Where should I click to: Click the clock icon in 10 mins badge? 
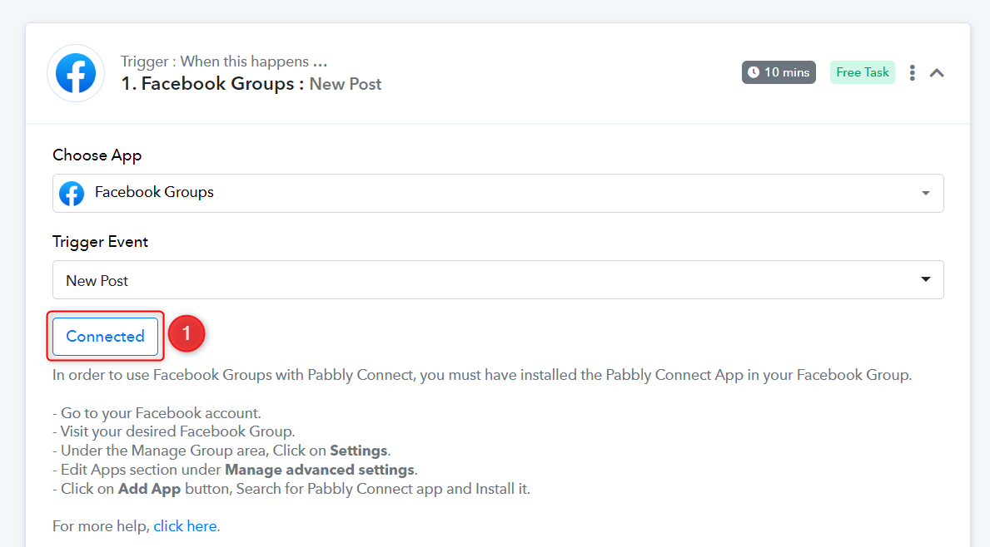(754, 72)
